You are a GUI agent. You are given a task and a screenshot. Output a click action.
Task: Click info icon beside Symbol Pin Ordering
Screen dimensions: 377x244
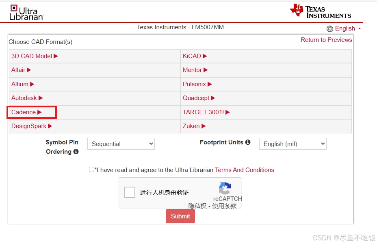coord(76,152)
